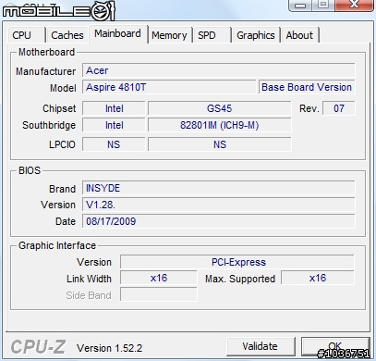
Task: Click the Version 1.52.2 text
Action: click(110, 348)
